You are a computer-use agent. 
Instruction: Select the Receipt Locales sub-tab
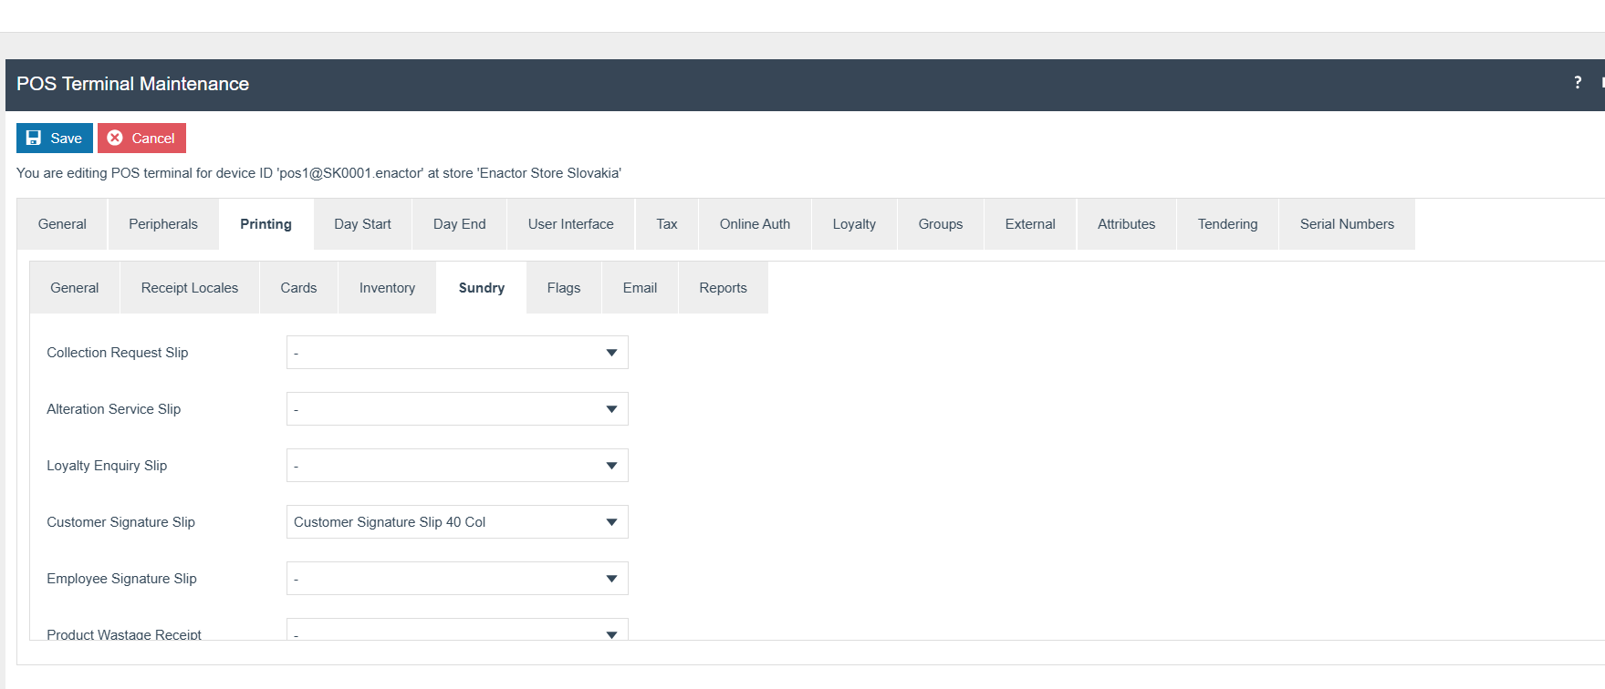[x=190, y=288]
